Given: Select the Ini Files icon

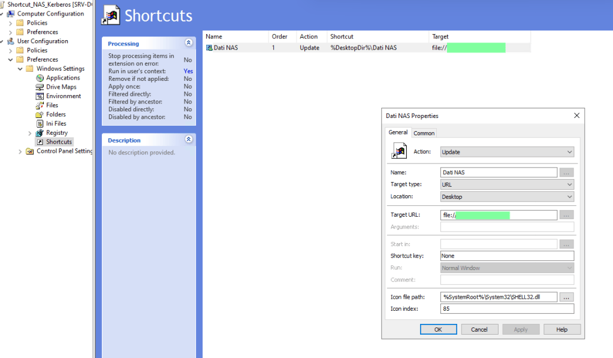Looking at the screenshot, I should pos(40,123).
